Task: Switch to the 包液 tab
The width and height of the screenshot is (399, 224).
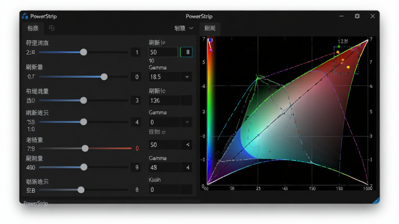Action: 33,28
